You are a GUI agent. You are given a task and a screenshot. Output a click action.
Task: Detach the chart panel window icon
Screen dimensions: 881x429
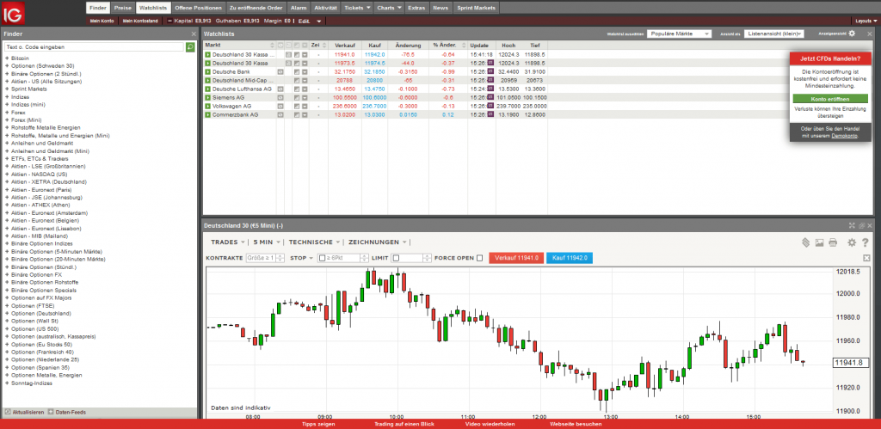coord(860,225)
